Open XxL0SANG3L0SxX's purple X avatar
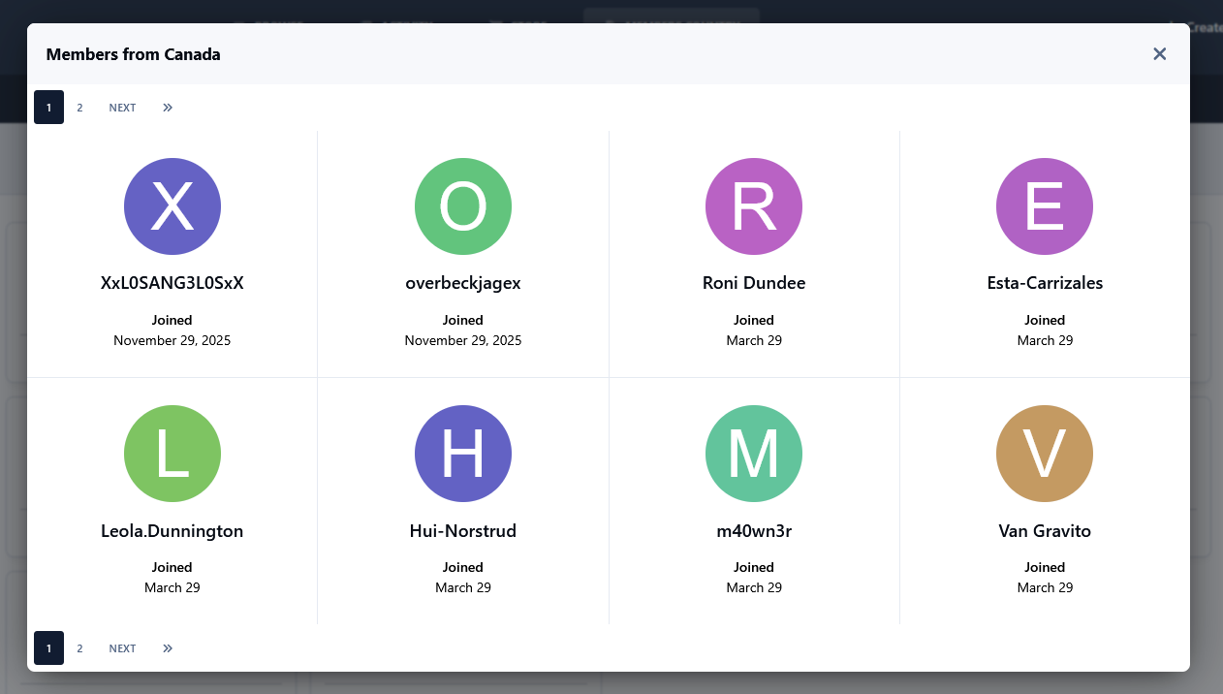Image resolution: width=1223 pixels, height=694 pixels. 172,206
